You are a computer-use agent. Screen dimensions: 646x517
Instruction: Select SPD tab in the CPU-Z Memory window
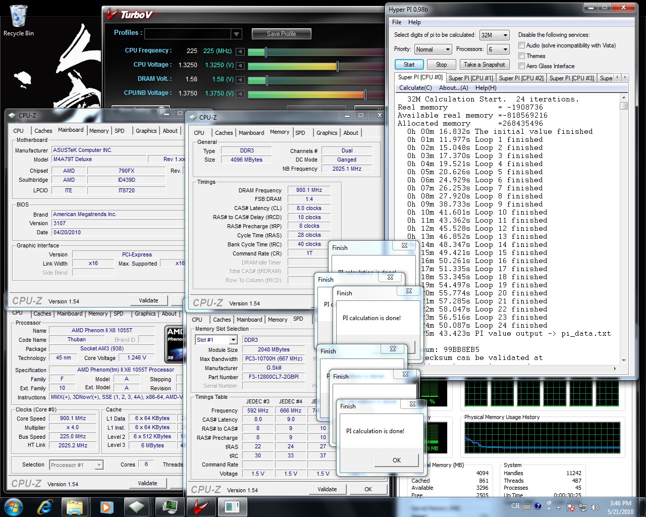tap(300, 133)
